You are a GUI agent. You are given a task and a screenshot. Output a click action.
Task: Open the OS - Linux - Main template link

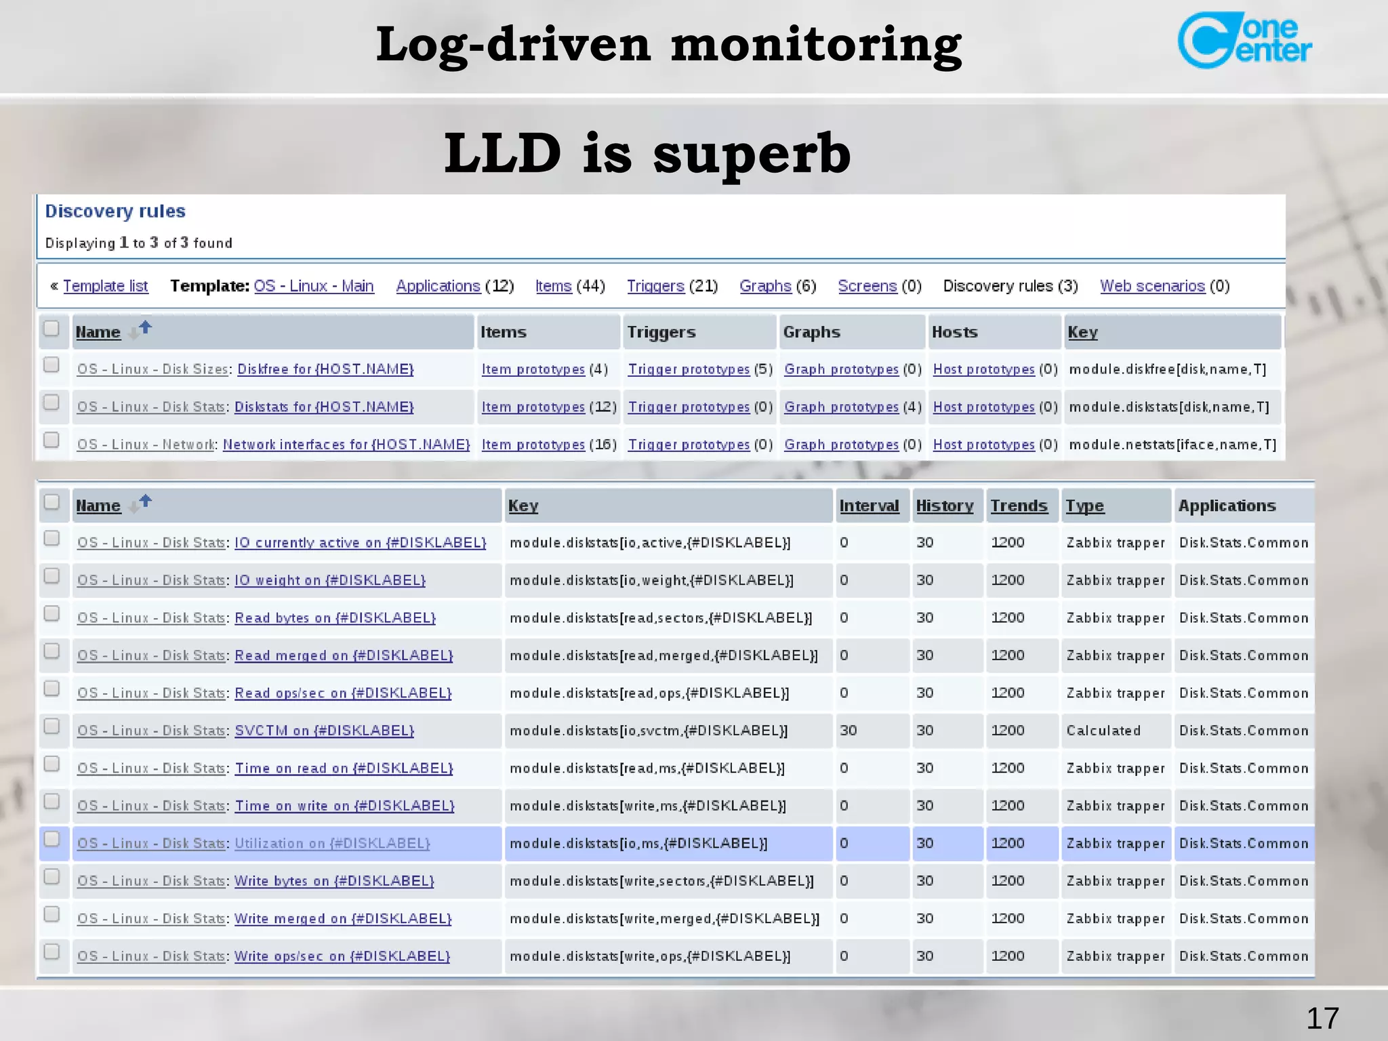pyautogui.click(x=314, y=286)
